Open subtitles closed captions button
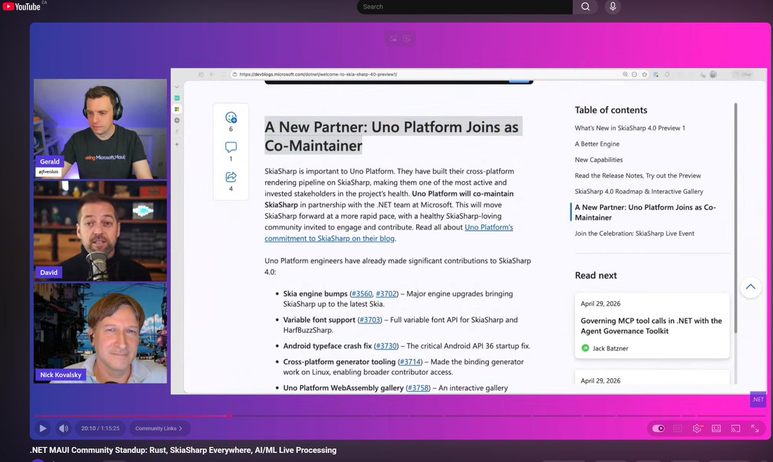 pos(678,428)
